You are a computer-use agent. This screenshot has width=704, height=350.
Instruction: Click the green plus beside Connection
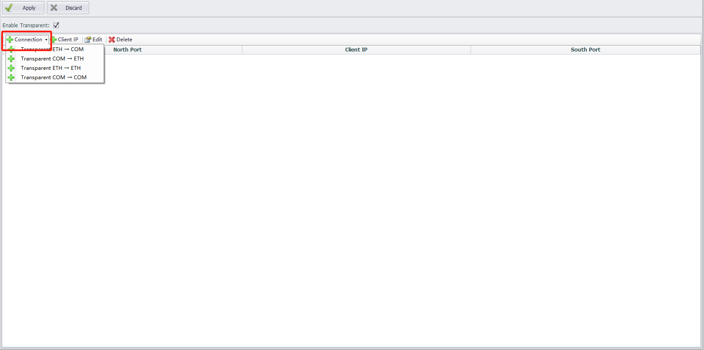[x=10, y=40]
